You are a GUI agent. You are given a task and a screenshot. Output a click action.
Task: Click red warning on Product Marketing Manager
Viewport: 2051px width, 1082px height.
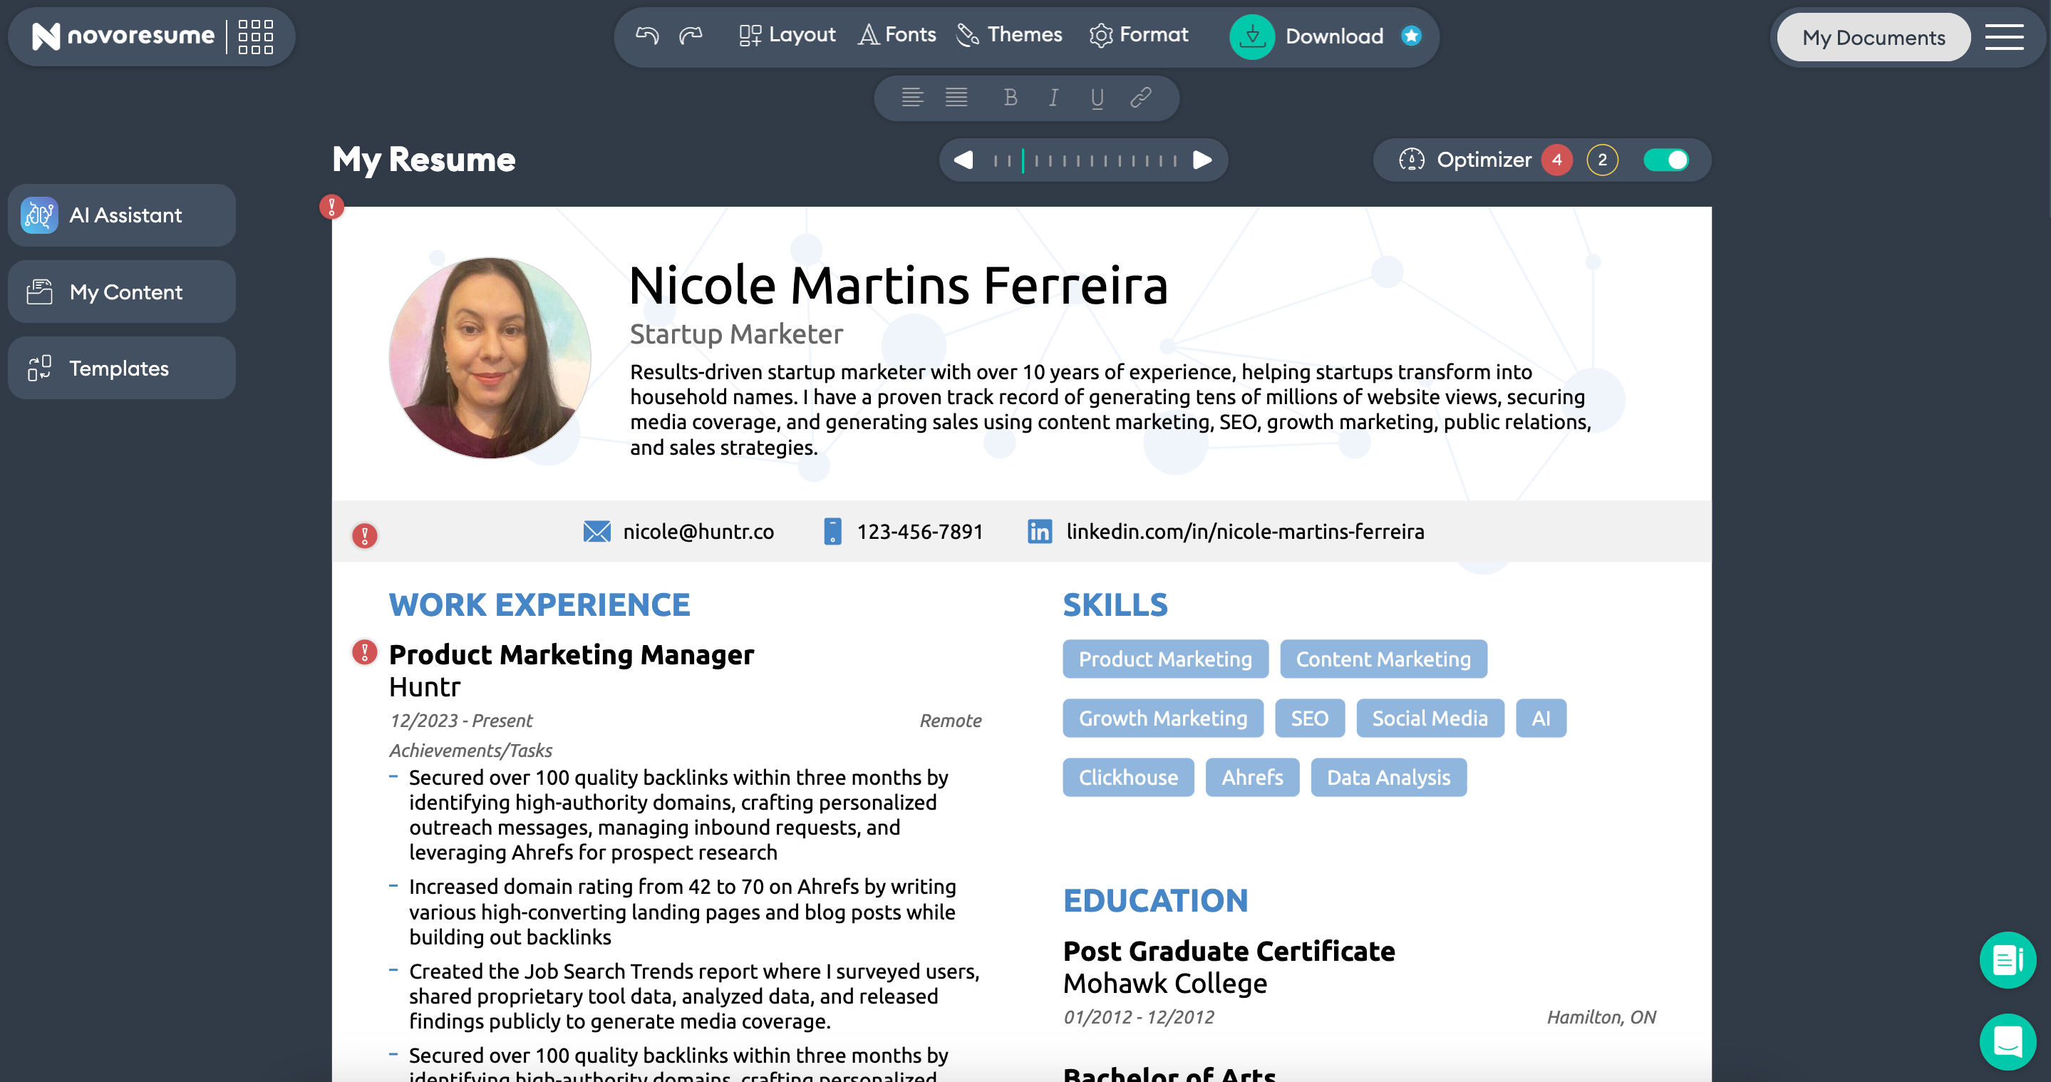(365, 653)
